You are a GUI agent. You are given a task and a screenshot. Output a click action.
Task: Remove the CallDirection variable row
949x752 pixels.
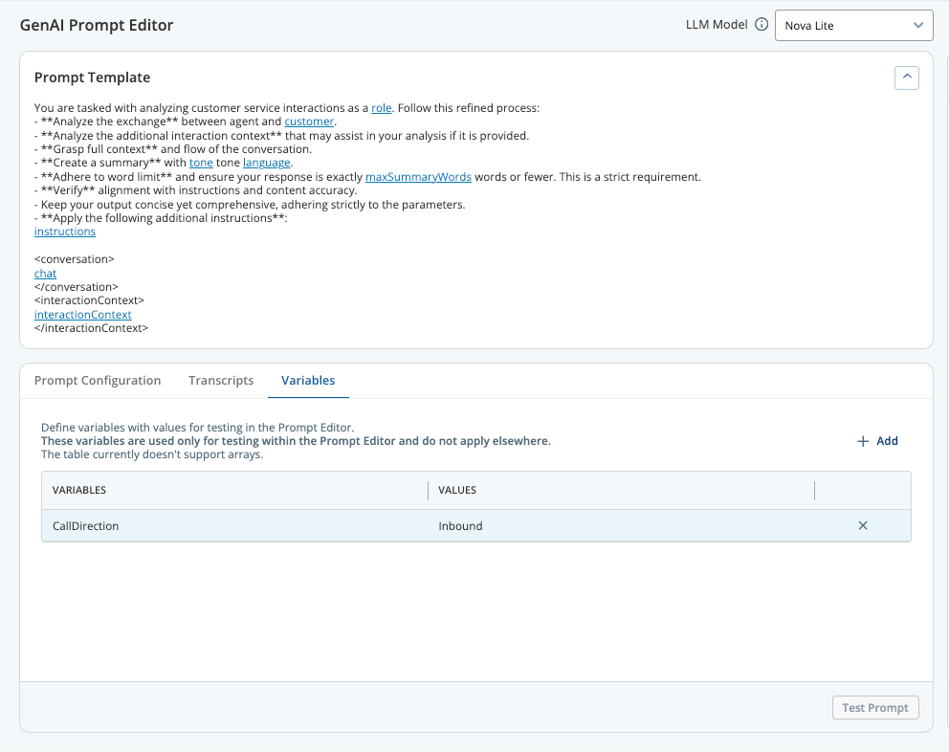click(863, 525)
